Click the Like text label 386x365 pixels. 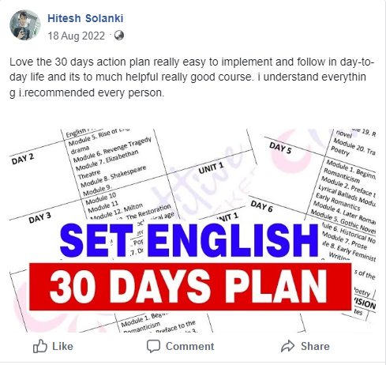pos(62,346)
